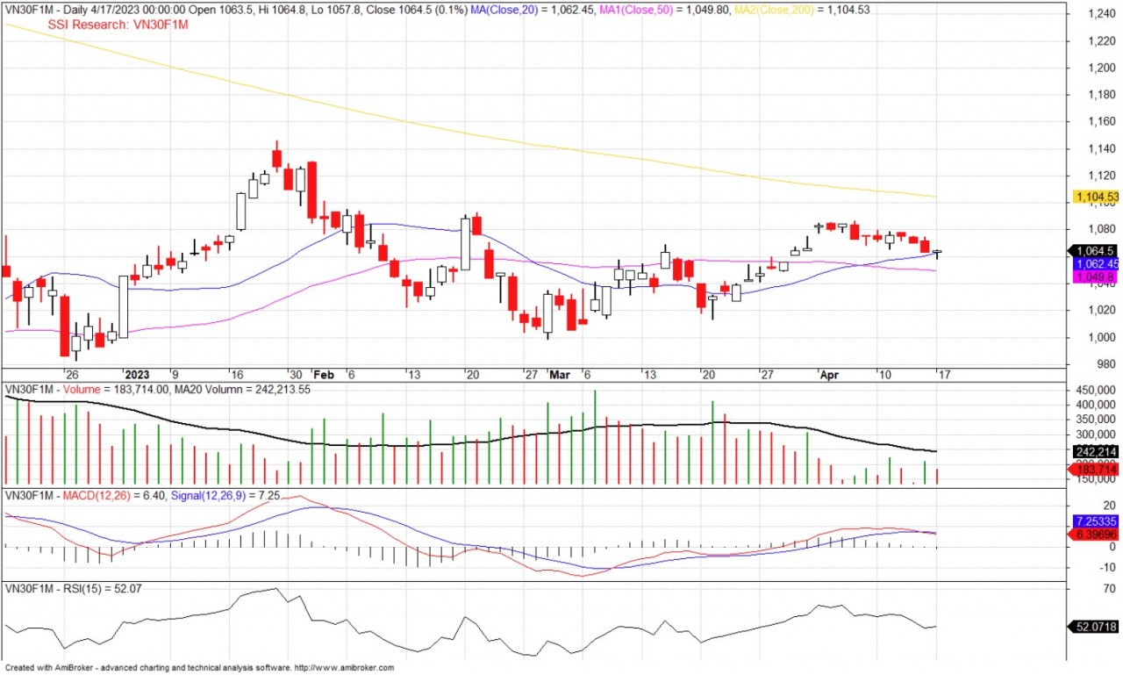Select the 17 date marker on date axis
This screenshot has height=675, width=1123.
(943, 374)
